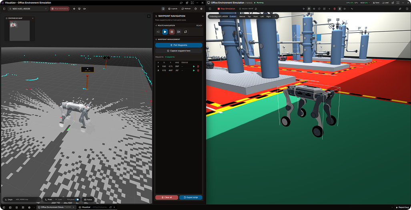Screen dimensions: 411x210
Task: Clear all waypoints
Action: [x=167, y=198]
